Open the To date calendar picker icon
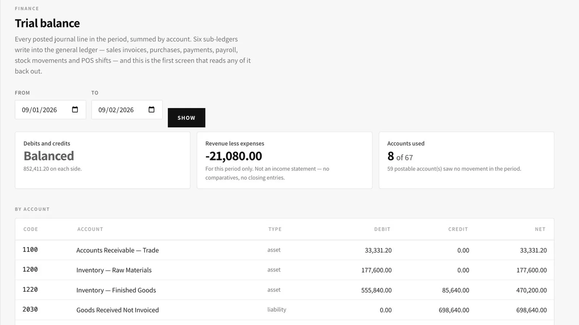The width and height of the screenshot is (579, 325). pos(152,109)
